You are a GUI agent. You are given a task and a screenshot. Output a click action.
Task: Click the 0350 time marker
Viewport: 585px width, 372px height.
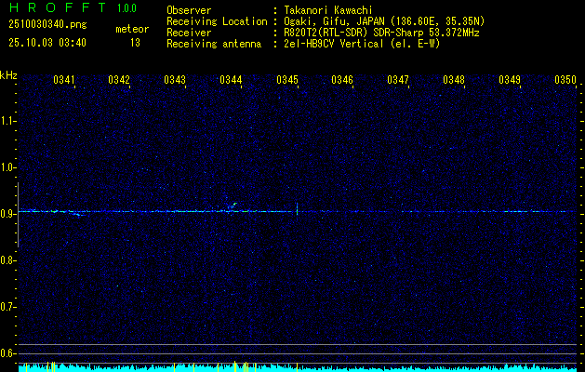coord(565,80)
